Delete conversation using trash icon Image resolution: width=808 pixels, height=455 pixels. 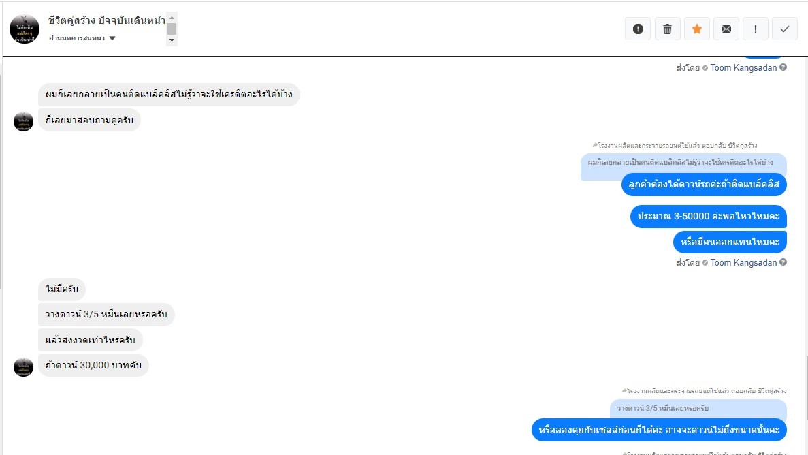[x=667, y=29]
